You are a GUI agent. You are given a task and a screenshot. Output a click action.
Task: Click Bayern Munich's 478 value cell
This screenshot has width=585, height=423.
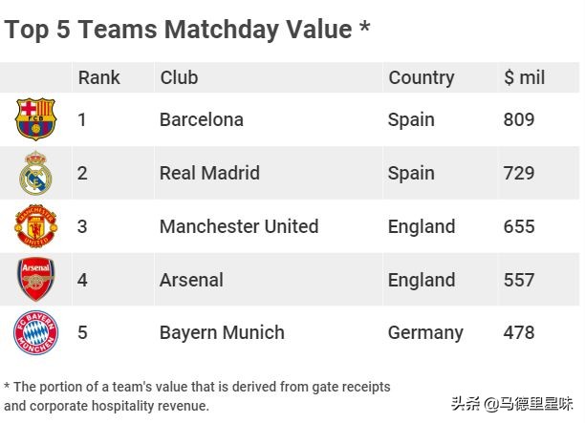[x=519, y=333]
